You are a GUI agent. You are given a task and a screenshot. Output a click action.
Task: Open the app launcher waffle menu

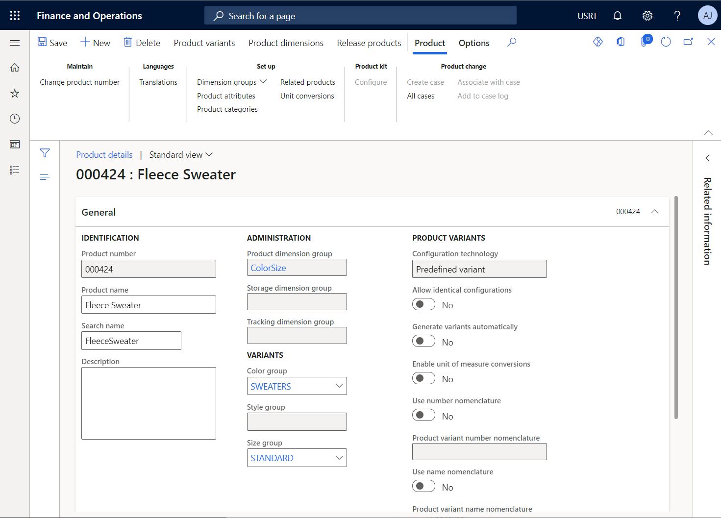[x=15, y=16]
